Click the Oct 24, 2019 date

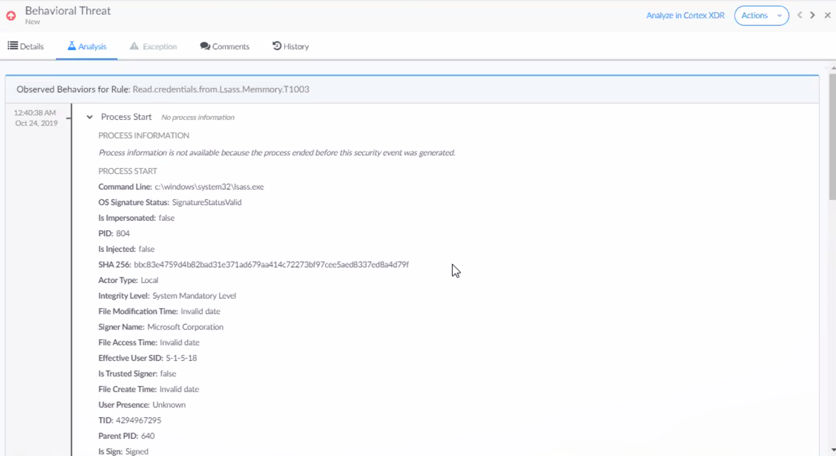tap(36, 123)
